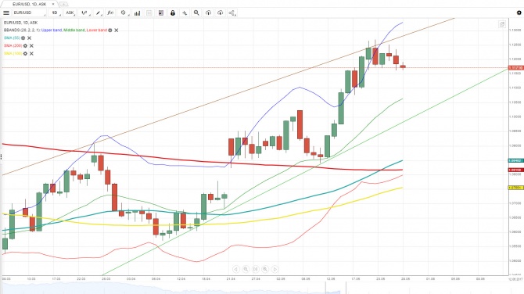The image size is (524, 294).
Task: Remove the BBANDS indicator
Action: [117, 30]
